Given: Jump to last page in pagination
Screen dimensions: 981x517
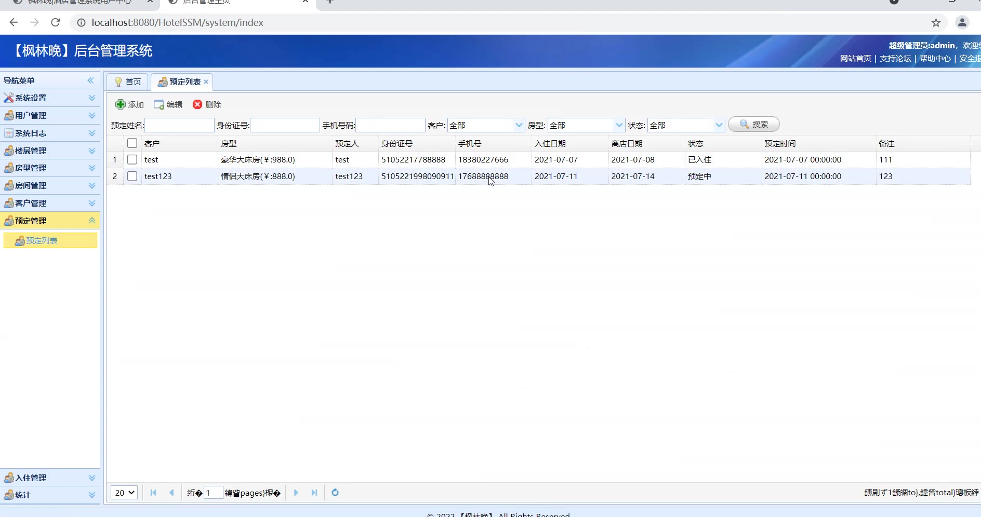Looking at the screenshot, I should [314, 493].
